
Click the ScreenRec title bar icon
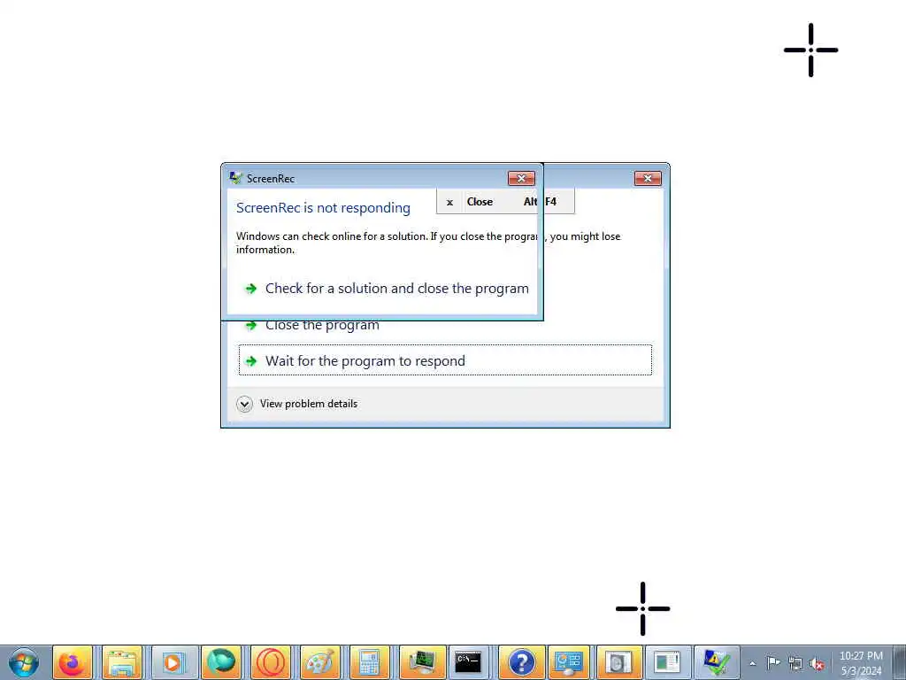[235, 178]
